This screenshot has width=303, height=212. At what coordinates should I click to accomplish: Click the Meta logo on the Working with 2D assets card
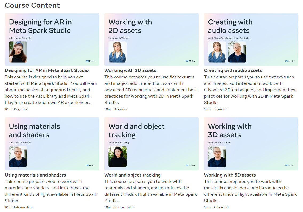pyautogui.click(x=190, y=61)
